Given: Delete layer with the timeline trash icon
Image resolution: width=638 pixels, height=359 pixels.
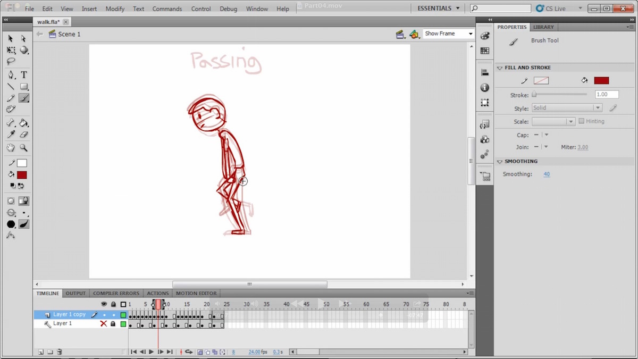Looking at the screenshot, I should tap(60, 352).
